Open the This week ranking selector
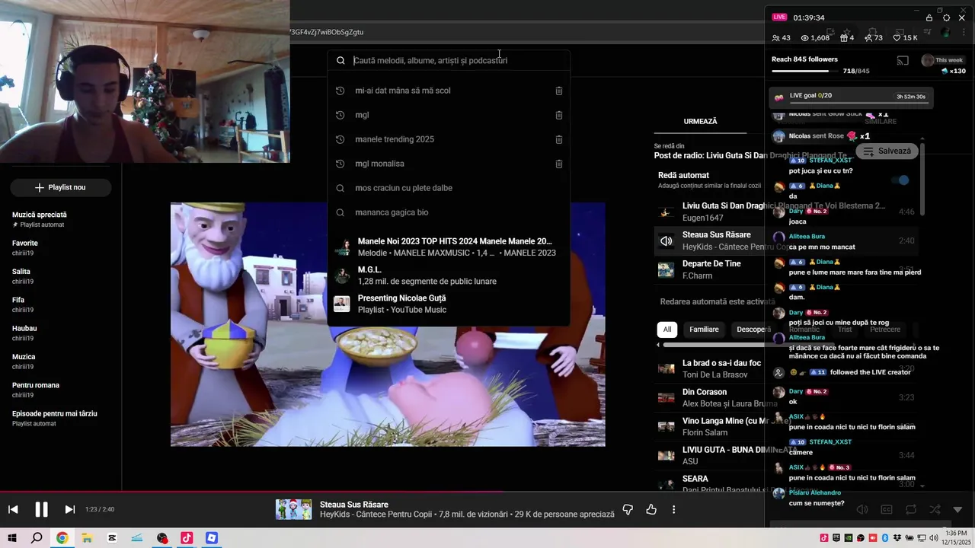Viewport: 975px width, 548px height. pyautogui.click(x=943, y=60)
